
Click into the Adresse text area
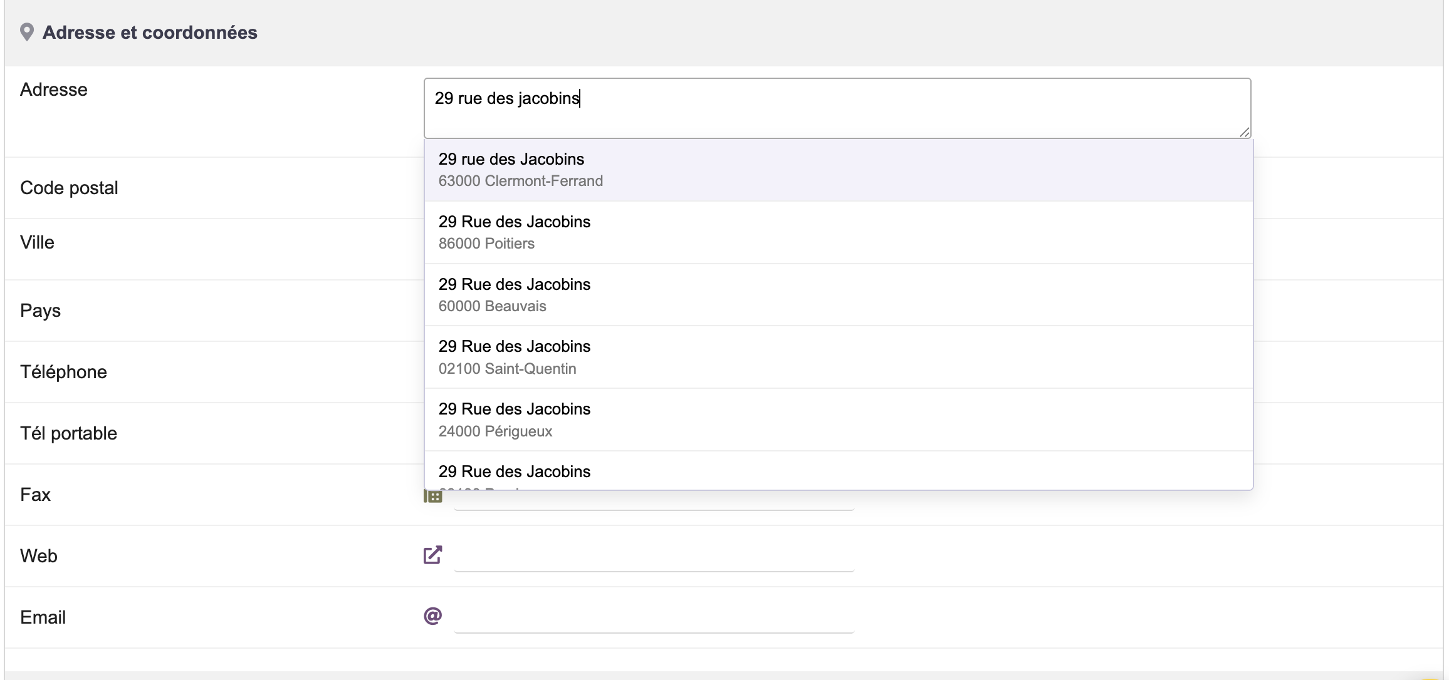coord(837,108)
